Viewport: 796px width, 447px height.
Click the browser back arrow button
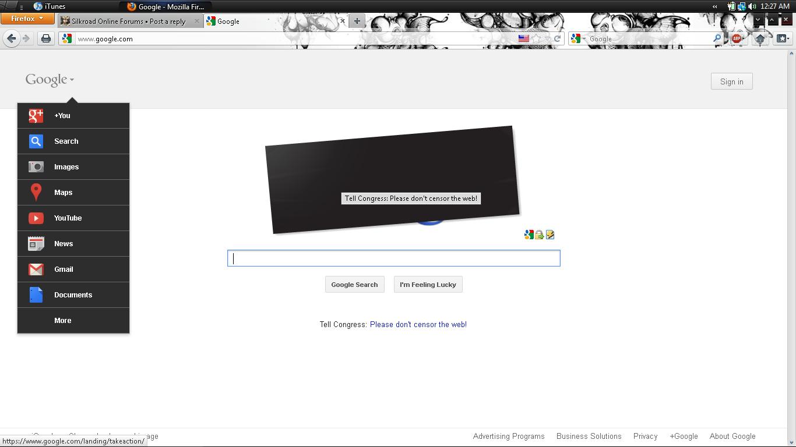tap(11, 38)
